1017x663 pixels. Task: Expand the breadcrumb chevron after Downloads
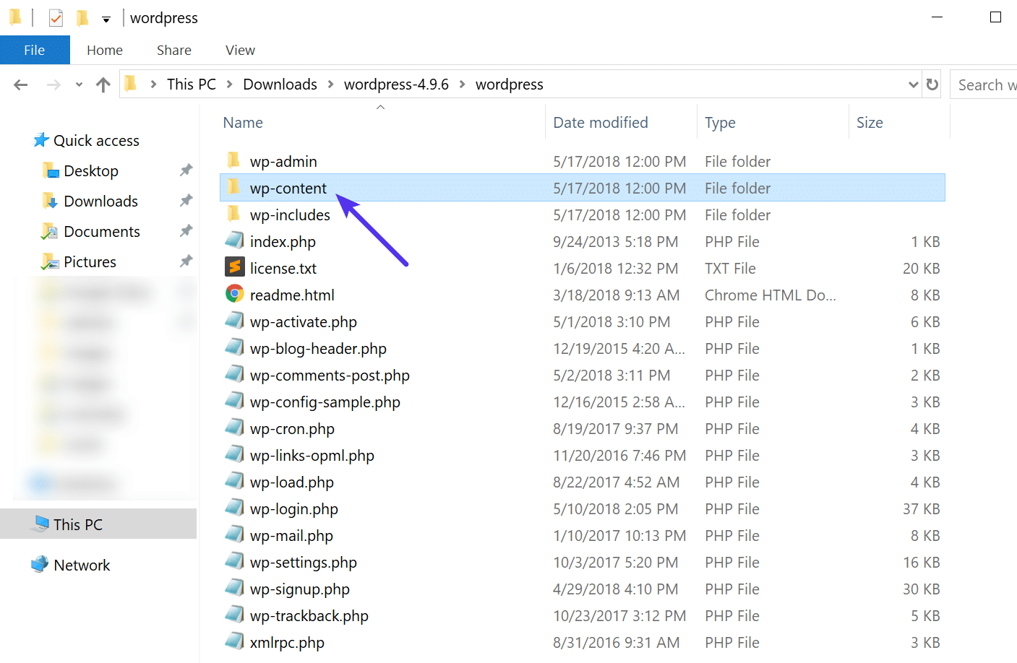click(329, 84)
